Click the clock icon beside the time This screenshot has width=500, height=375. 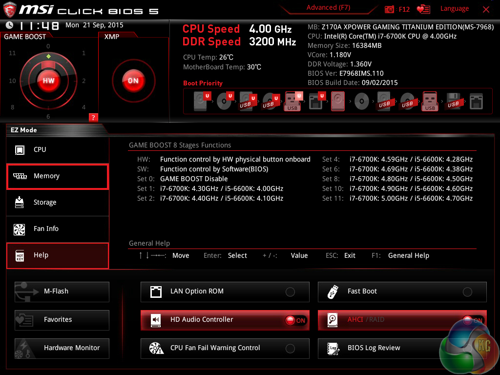pos(10,25)
